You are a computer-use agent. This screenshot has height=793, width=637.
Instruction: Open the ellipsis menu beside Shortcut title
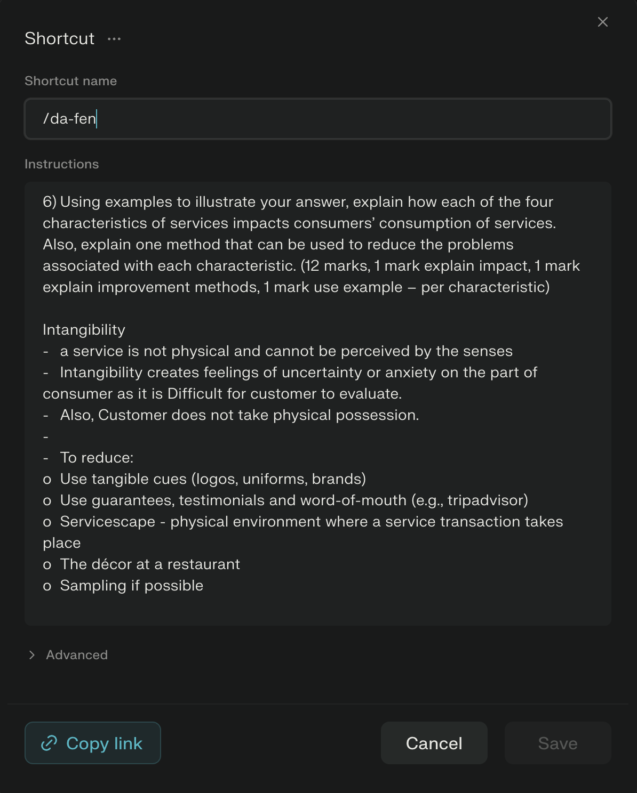(x=114, y=39)
